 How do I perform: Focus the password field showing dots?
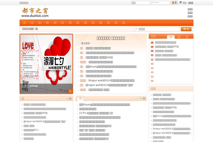click(x=160, y=3)
